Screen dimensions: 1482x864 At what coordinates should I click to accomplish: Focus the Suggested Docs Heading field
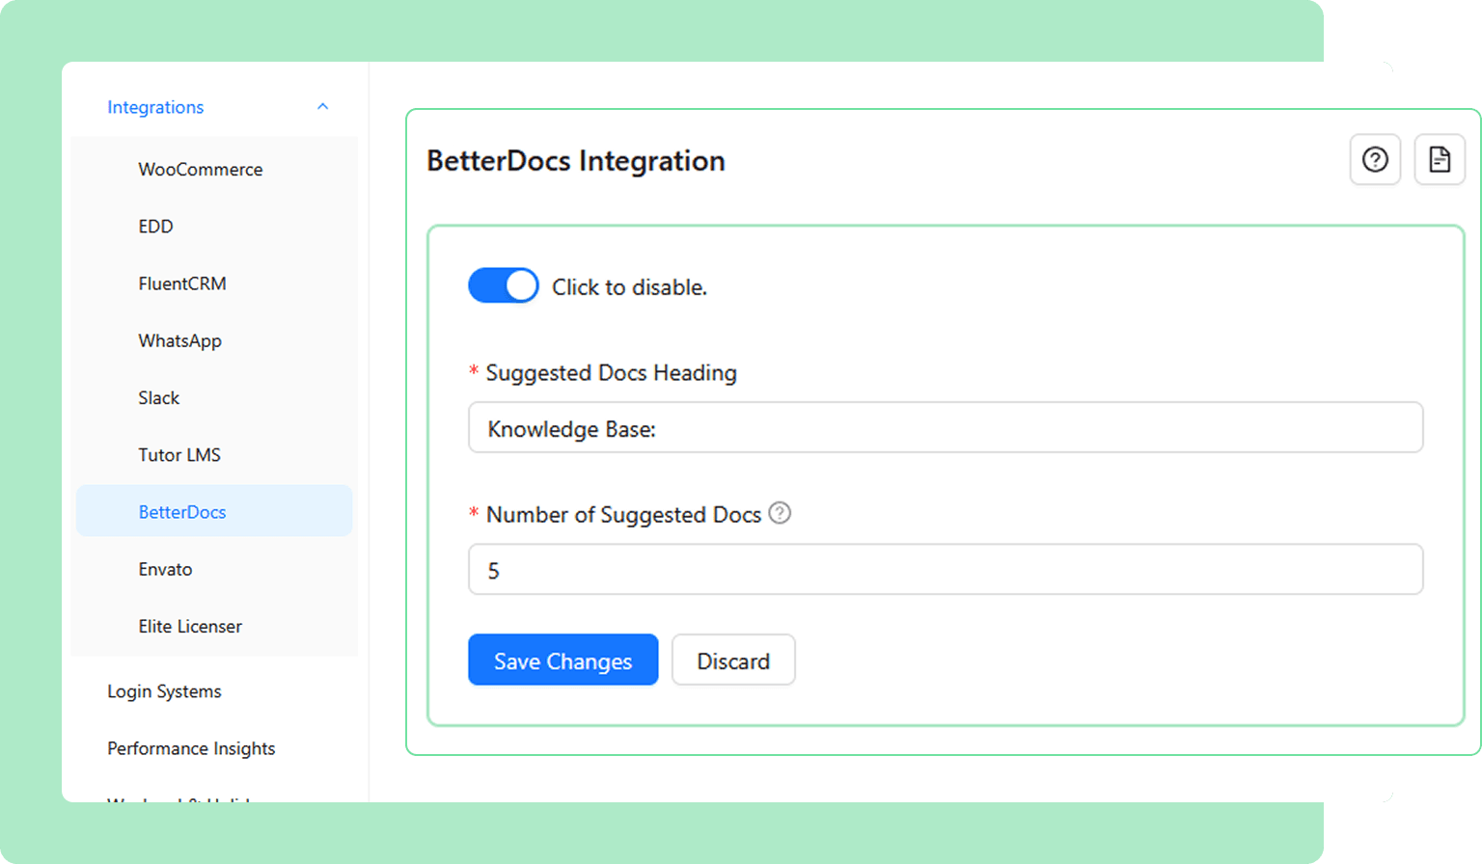[946, 427]
